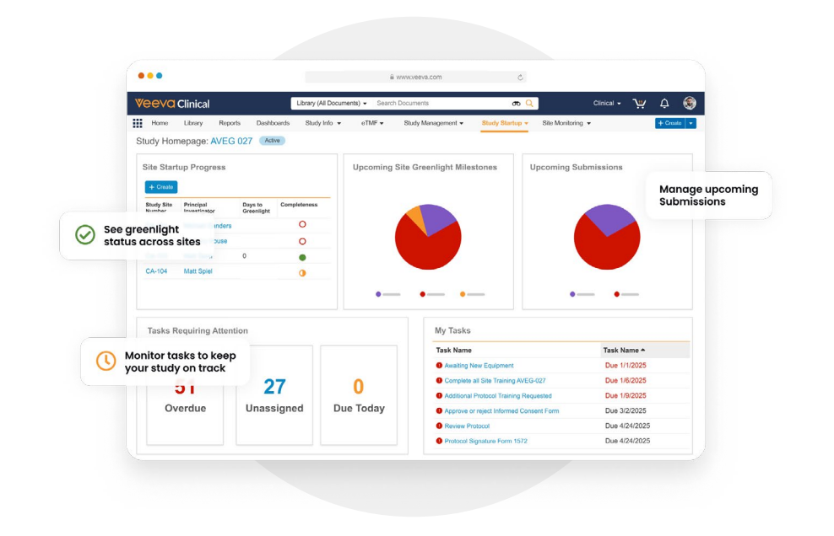Open Awaiting New Equipment task link
834x536 pixels.
point(479,366)
